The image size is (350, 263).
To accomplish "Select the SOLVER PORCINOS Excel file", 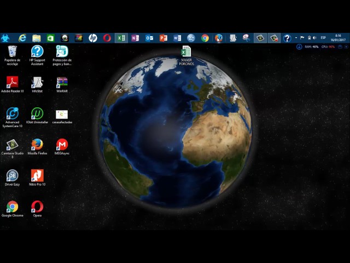I will pyautogui.click(x=186, y=55).
